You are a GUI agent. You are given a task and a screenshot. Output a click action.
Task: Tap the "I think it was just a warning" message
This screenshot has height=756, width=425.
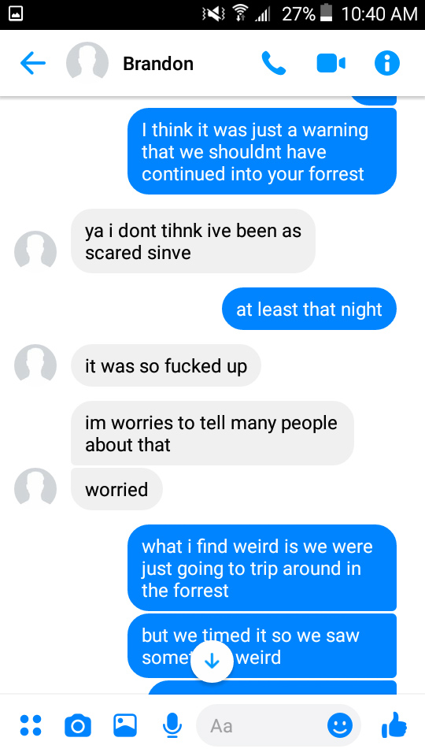261,151
